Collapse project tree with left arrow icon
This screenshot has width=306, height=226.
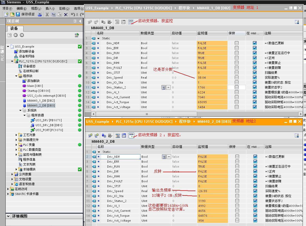click(80, 21)
